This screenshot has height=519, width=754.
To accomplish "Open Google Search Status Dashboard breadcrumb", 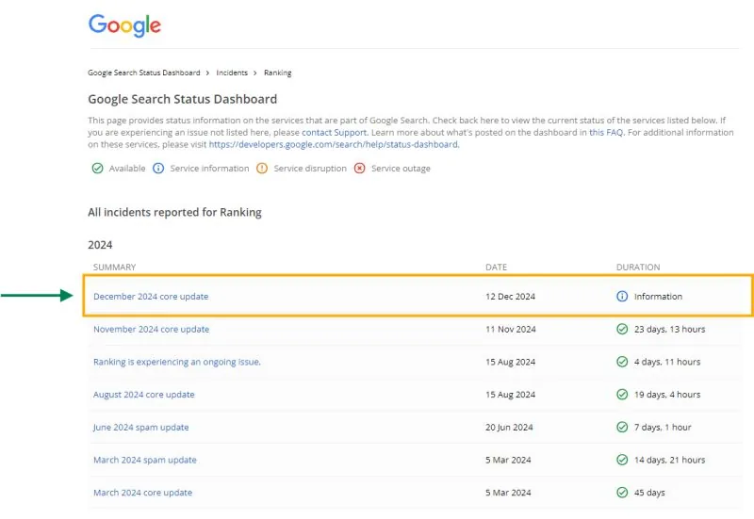I will point(144,73).
